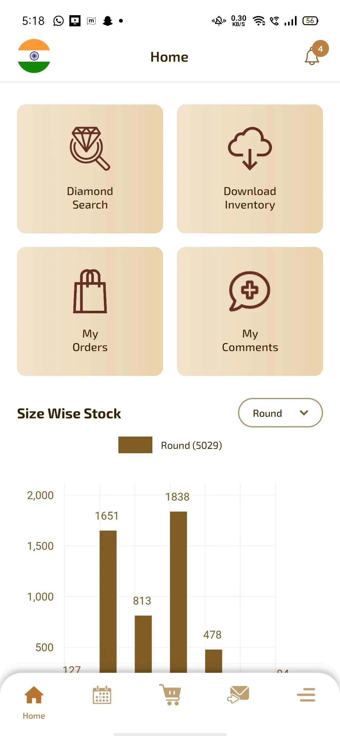This screenshot has height=736, width=340.
Task: Expand the shape selector chevron
Action: pos(304,413)
